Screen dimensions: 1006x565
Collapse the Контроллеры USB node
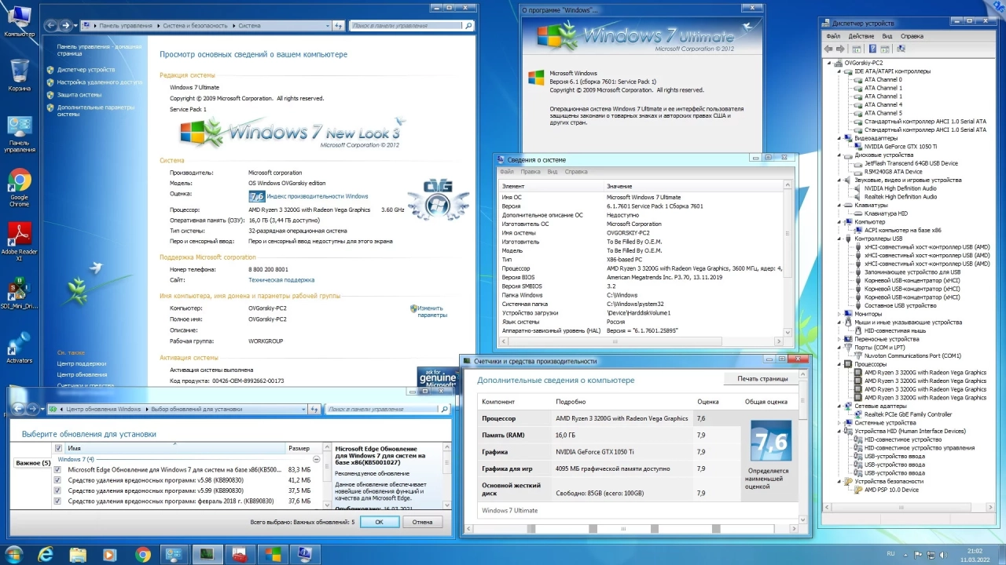pos(840,239)
